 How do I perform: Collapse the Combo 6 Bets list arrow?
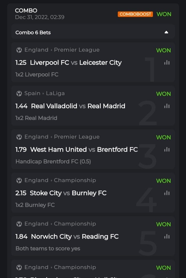(x=166, y=32)
